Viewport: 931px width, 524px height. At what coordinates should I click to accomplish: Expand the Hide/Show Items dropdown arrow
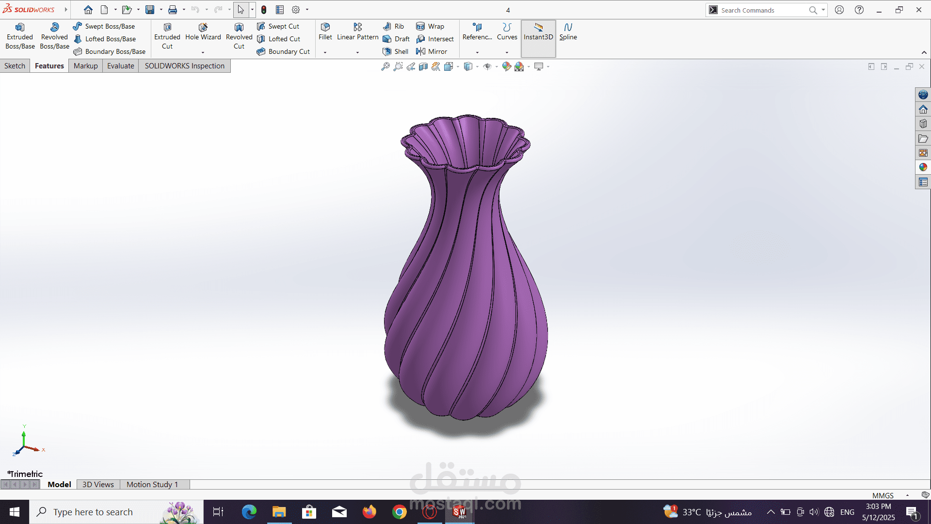pos(497,67)
